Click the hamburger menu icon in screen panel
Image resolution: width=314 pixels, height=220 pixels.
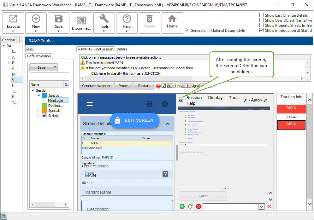(90, 104)
